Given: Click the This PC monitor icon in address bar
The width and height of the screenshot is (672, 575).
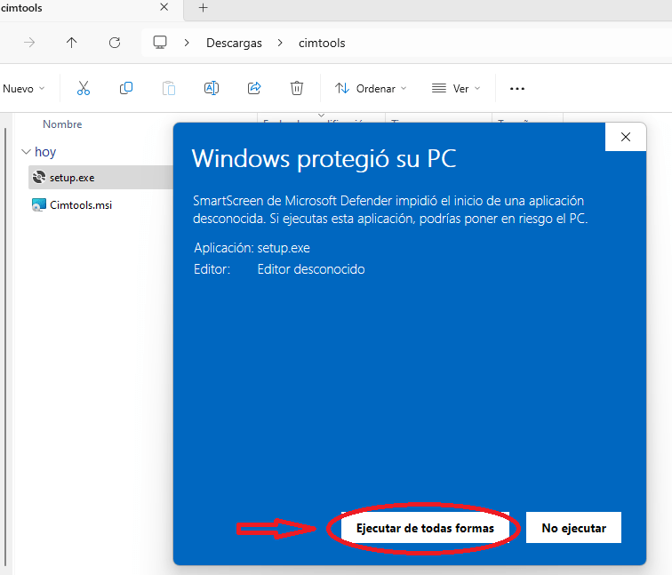Looking at the screenshot, I should click(160, 43).
